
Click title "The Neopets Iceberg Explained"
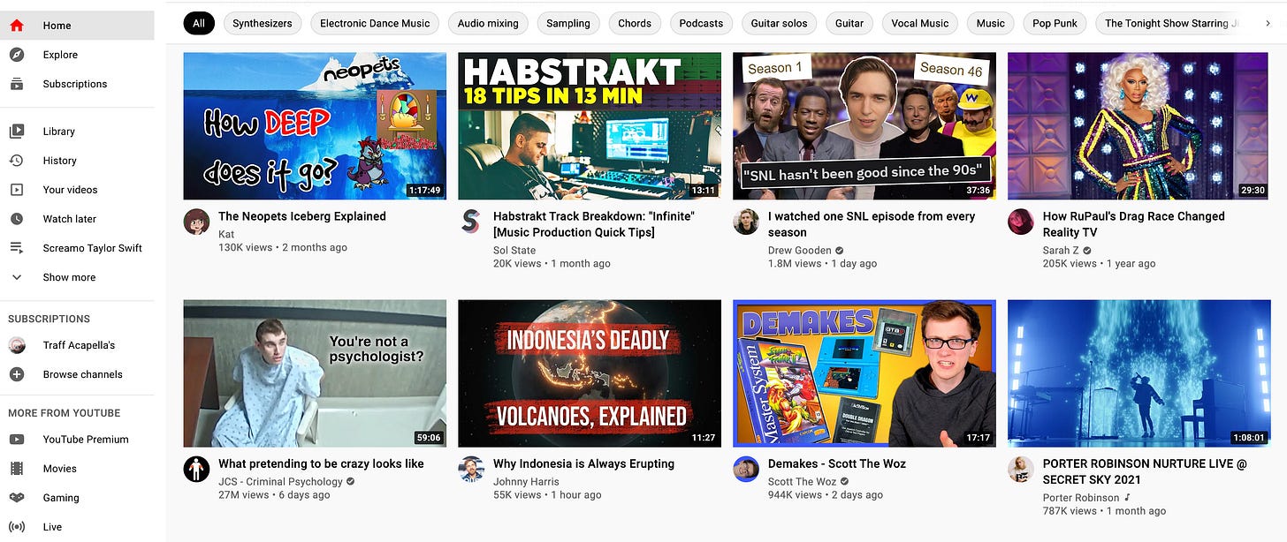coord(302,216)
